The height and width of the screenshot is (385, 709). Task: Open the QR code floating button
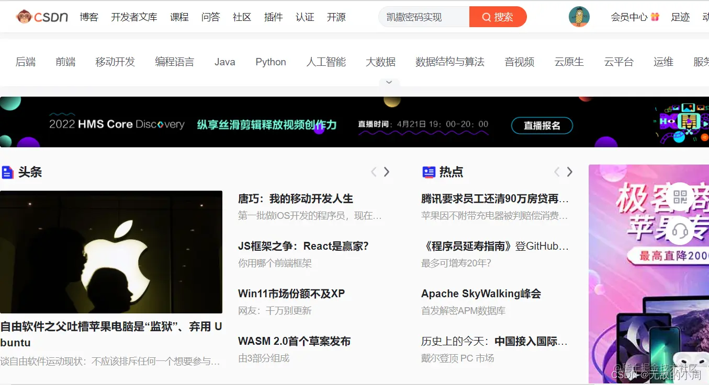pos(680,197)
